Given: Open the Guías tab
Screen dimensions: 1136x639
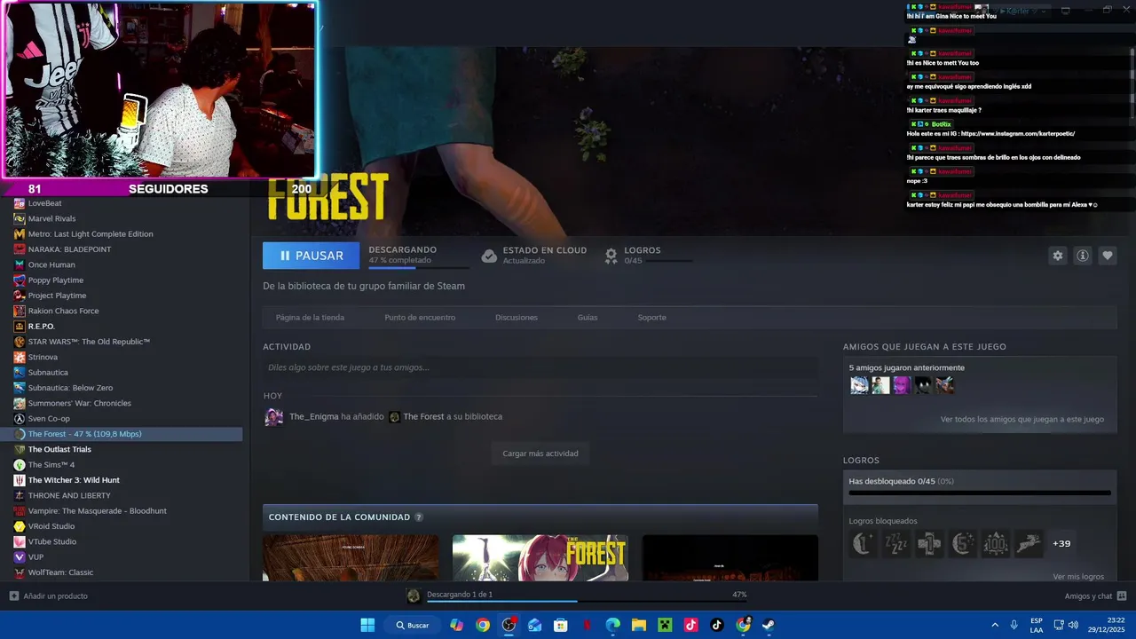Looking at the screenshot, I should click(588, 318).
